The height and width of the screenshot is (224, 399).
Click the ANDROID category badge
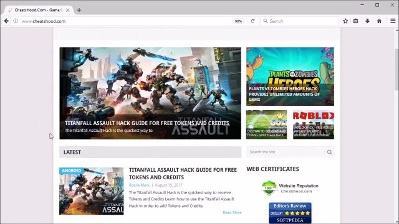click(71, 170)
